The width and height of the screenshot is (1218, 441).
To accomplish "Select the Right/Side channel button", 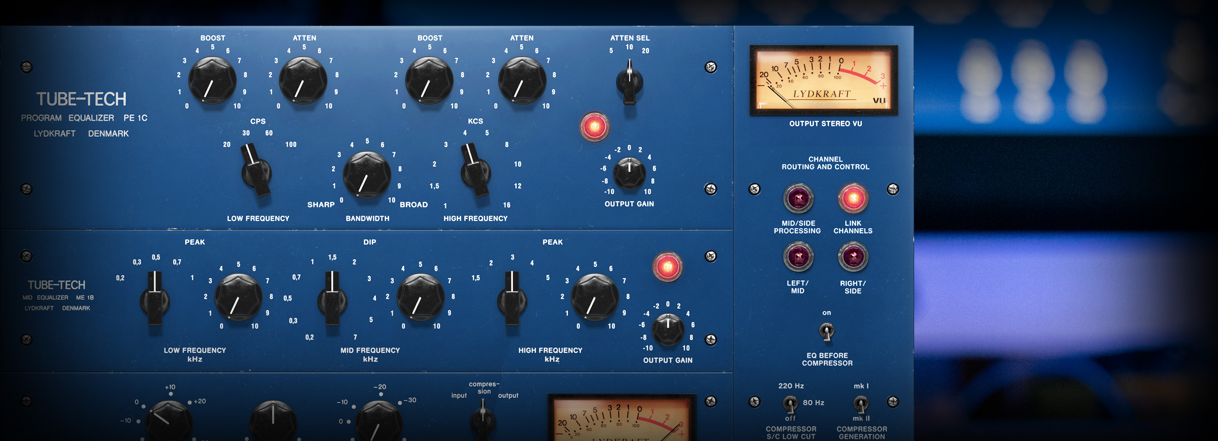I will pos(853,257).
